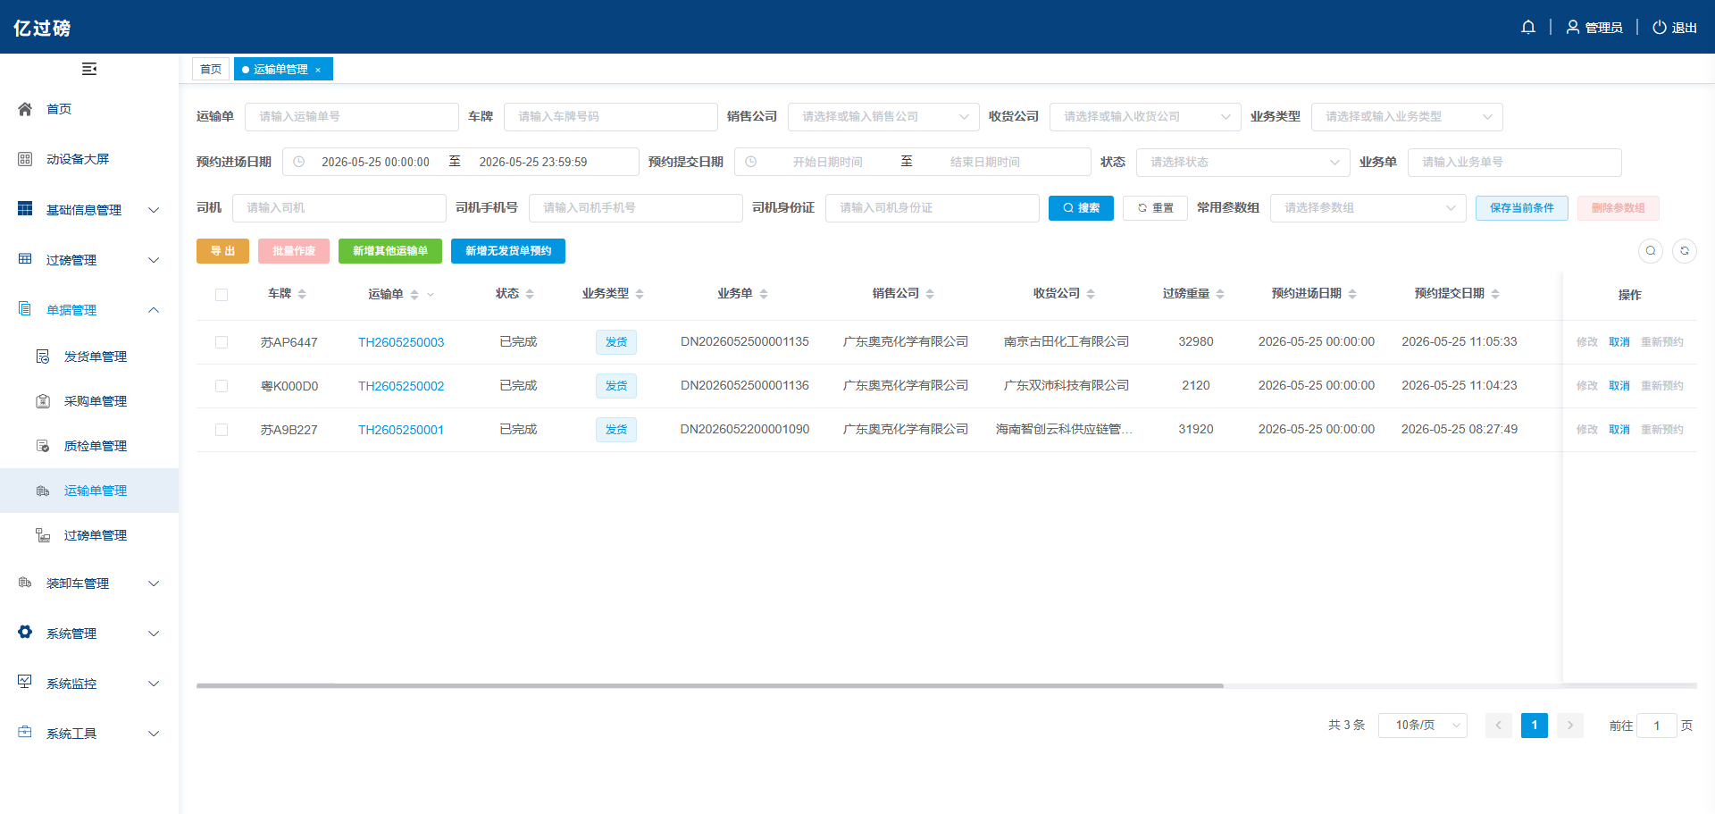Open the 业务类型 dropdown
Viewport: 1715px width, 814px height.
1407,117
